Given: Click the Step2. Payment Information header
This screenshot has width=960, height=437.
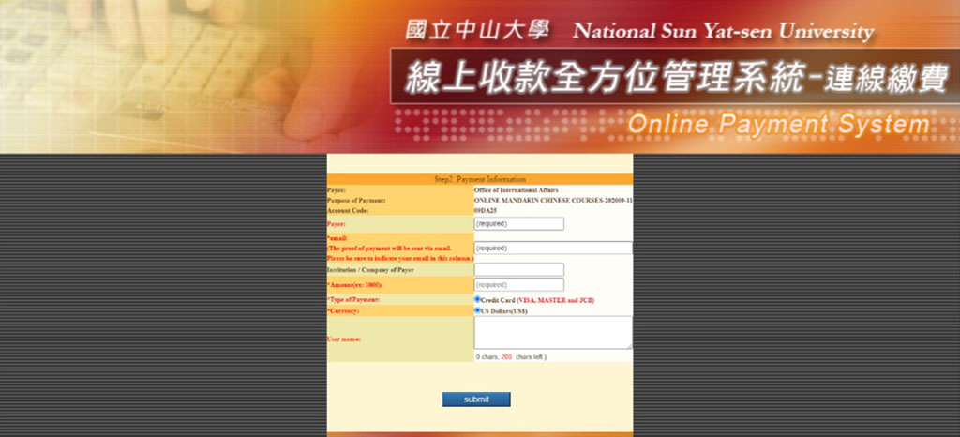Looking at the screenshot, I should (x=480, y=179).
